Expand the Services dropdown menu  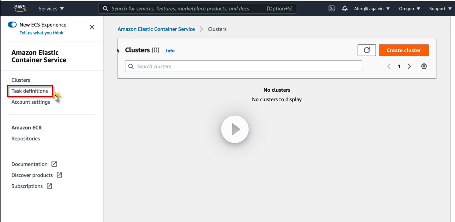click(51, 9)
